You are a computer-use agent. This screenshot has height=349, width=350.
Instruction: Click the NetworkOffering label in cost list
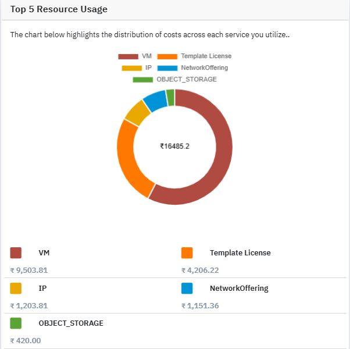click(239, 289)
